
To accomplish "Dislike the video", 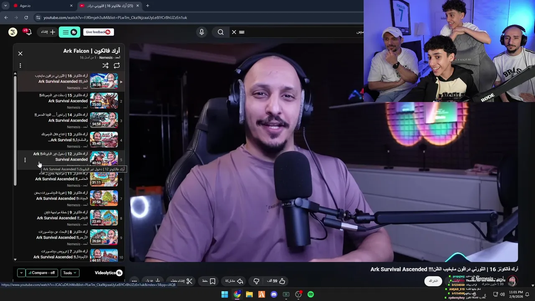I will tap(257, 281).
